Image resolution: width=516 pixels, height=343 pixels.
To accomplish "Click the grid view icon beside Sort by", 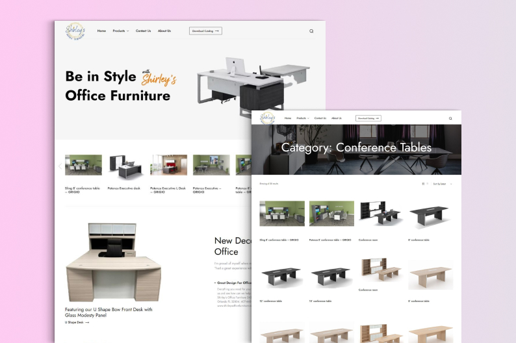I will tap(423, 184).
